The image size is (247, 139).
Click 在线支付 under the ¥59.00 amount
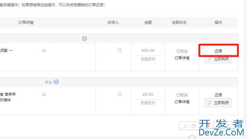[148, 59]
